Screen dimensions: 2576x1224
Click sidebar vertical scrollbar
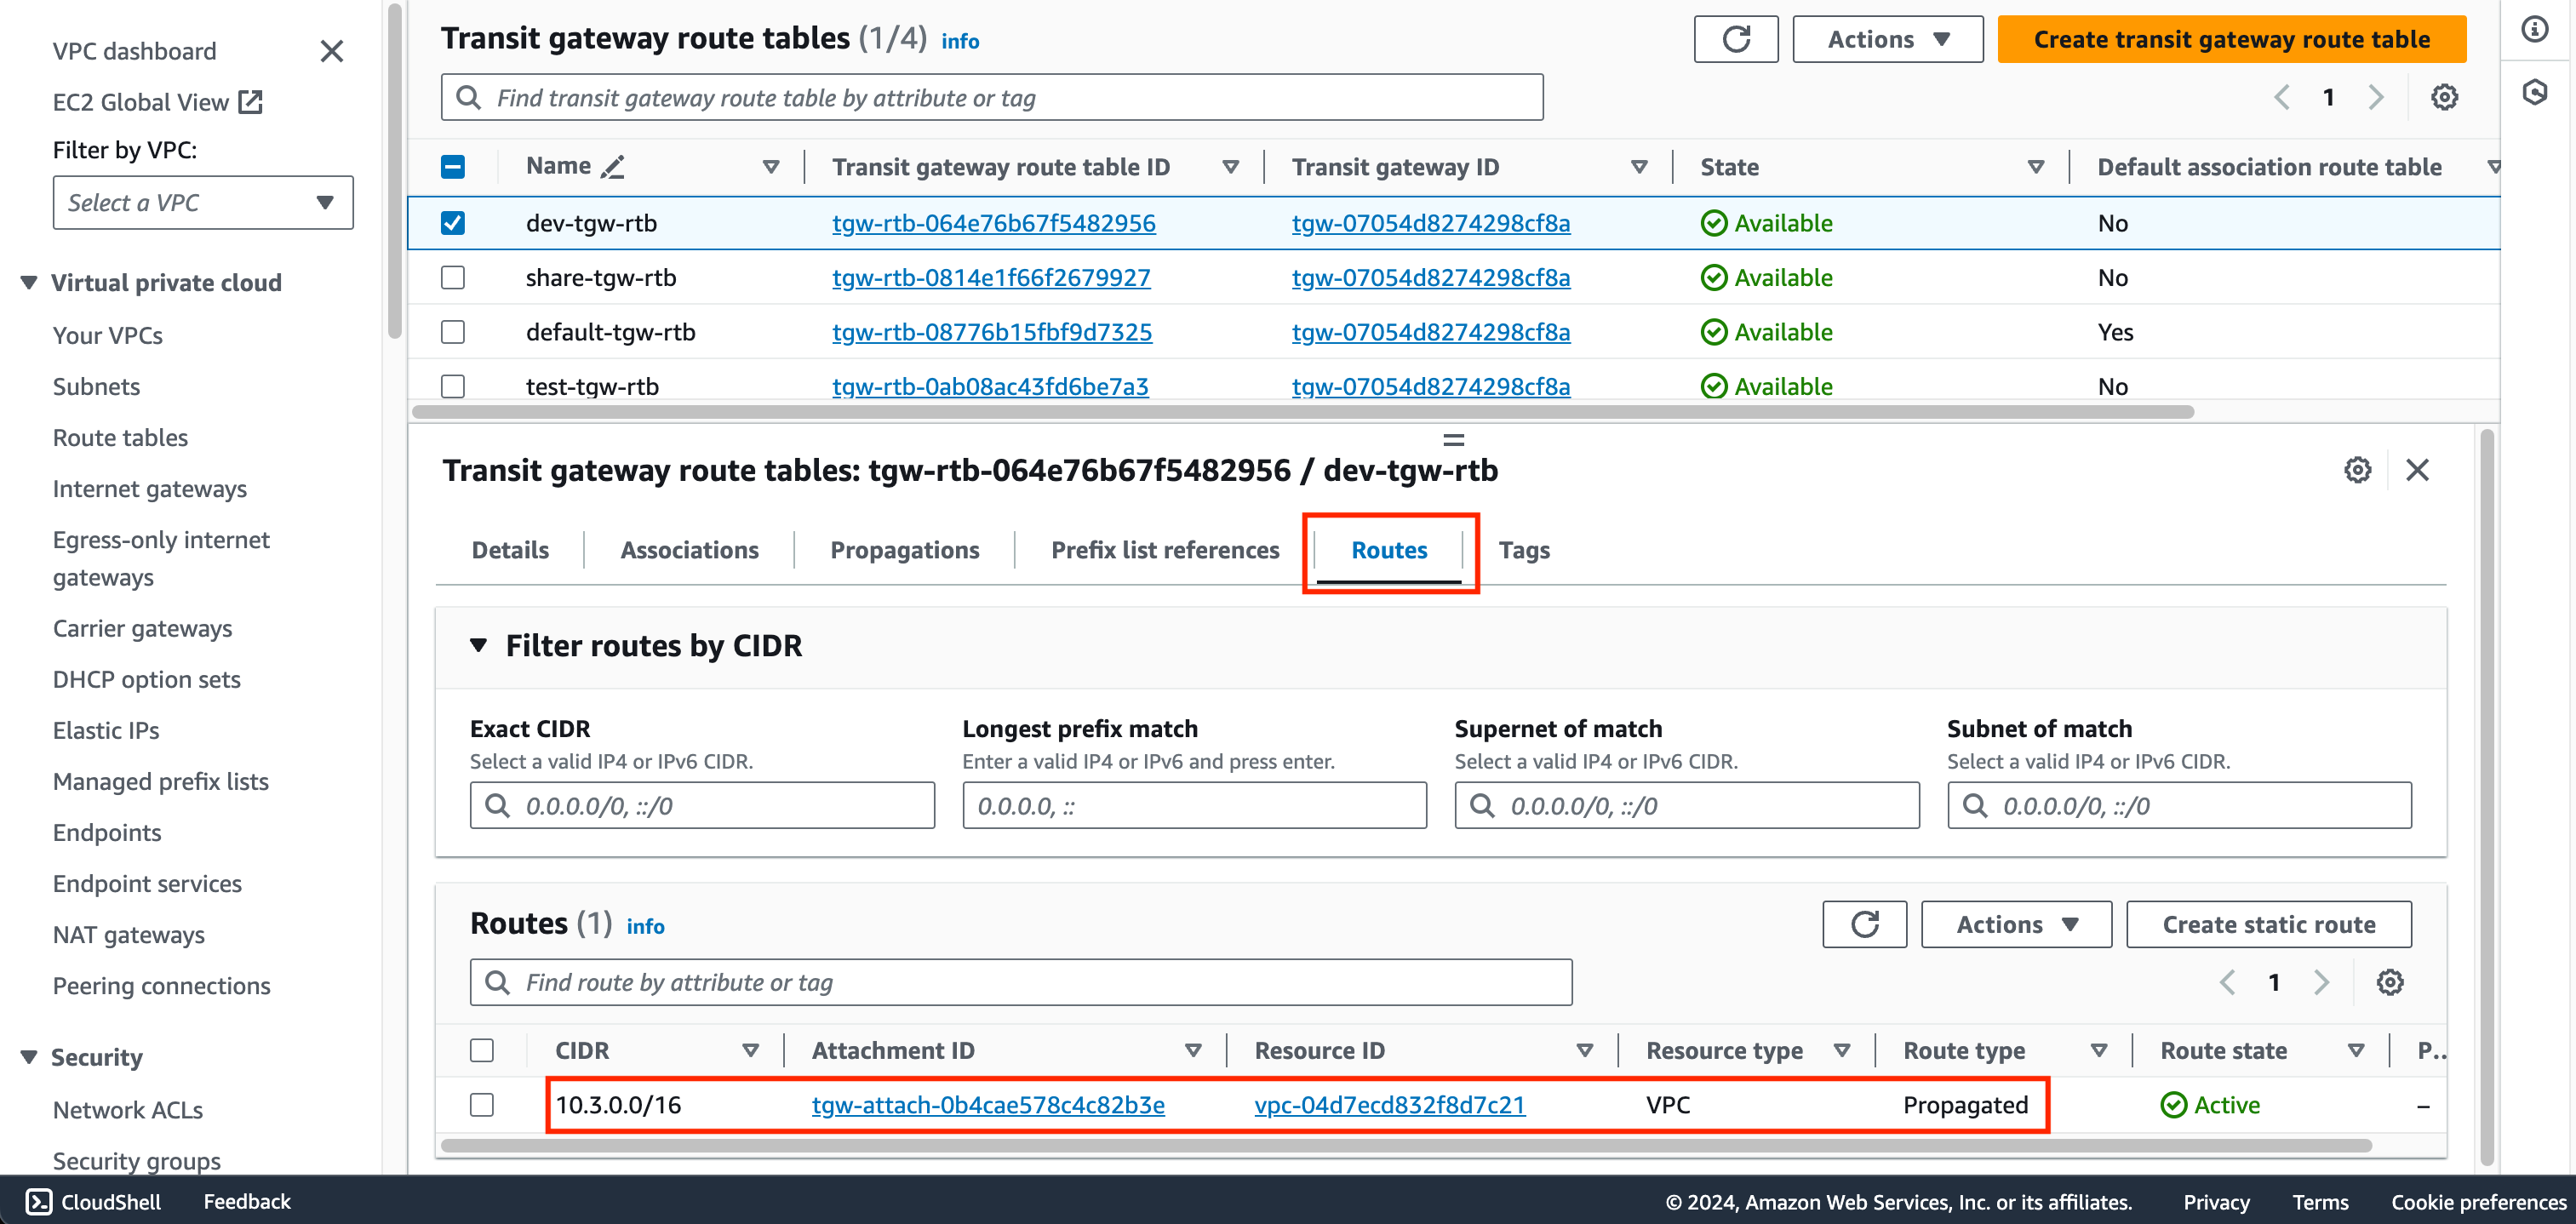coord(394,170)
